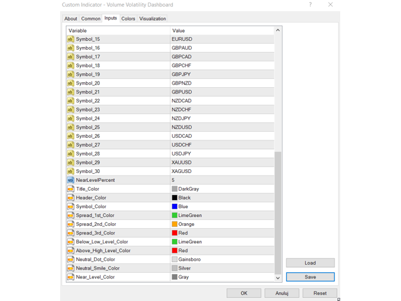
Task: Click the Save button
Action: point(310,277)
